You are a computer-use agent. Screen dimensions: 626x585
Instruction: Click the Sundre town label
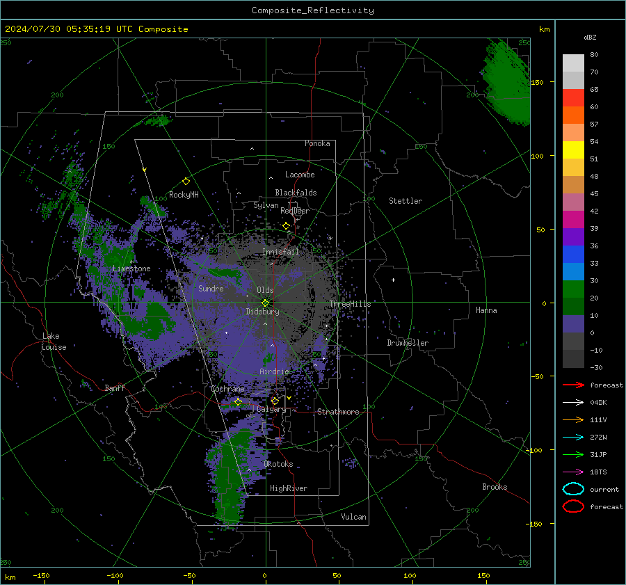pos(211,288)
